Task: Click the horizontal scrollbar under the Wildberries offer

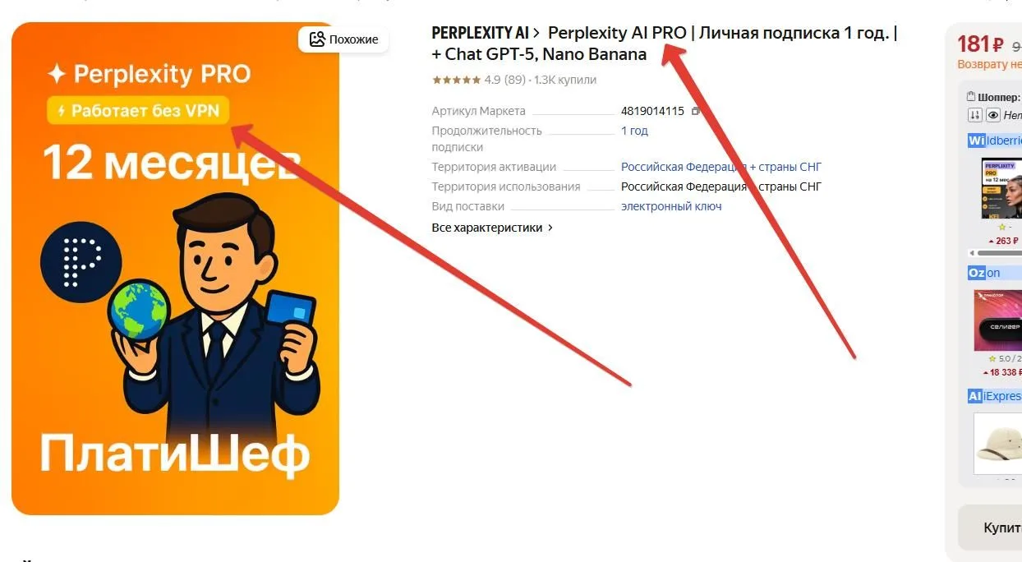Action: pos(996,253)
